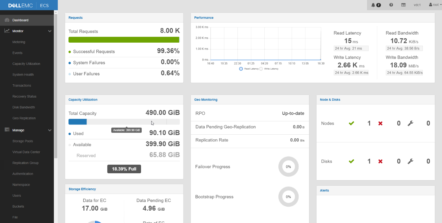Click the sidebar vertical scrollbar
Viewport: 442px width, 223px height.
click(56, 85)
